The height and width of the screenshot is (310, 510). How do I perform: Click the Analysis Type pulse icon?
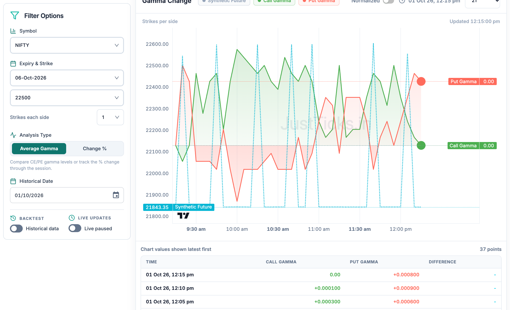[13, 135]
